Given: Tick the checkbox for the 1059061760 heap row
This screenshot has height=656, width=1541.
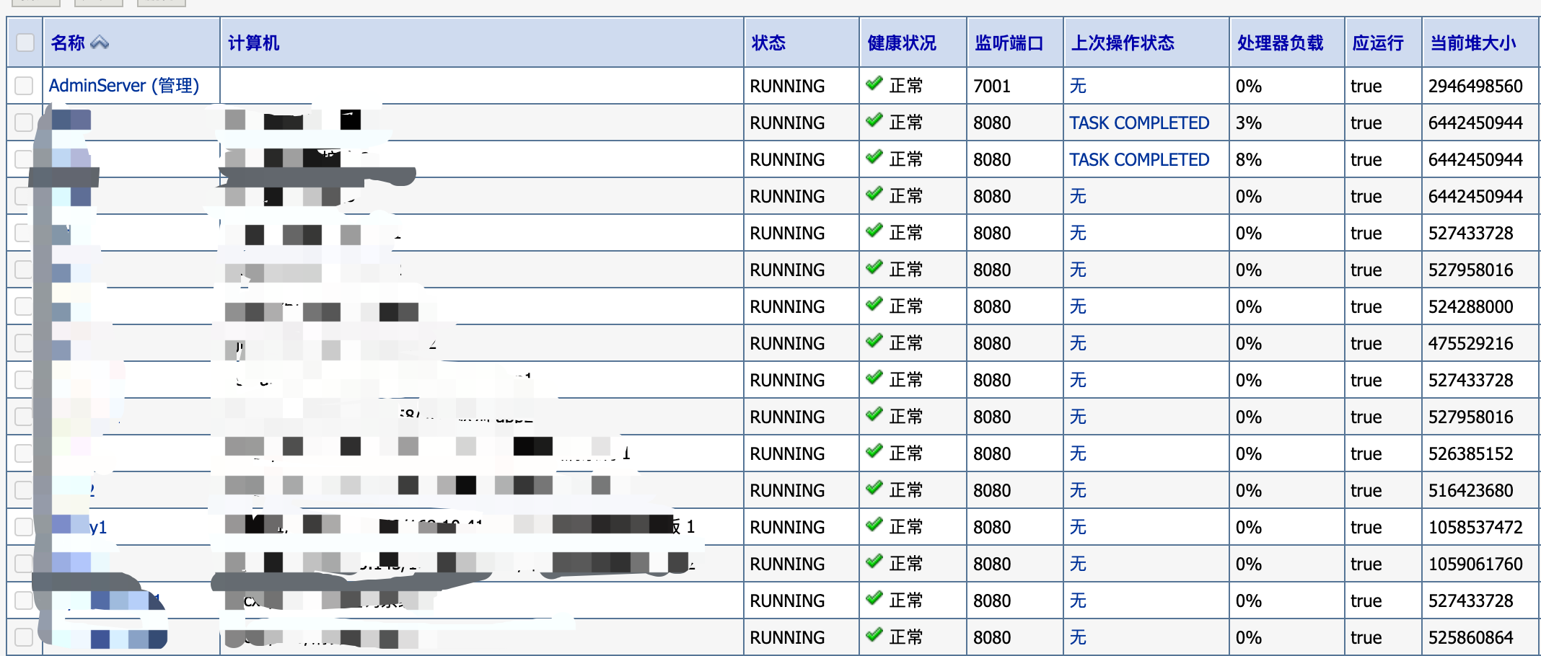Looking at the screenshot, I should click(x=24, y=564).
